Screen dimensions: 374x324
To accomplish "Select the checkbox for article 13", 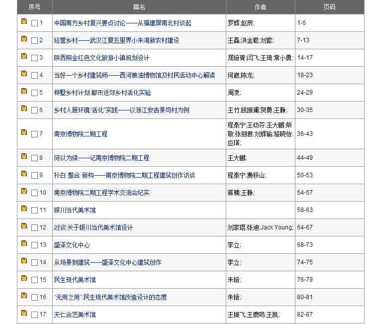I will coord(35,245).
